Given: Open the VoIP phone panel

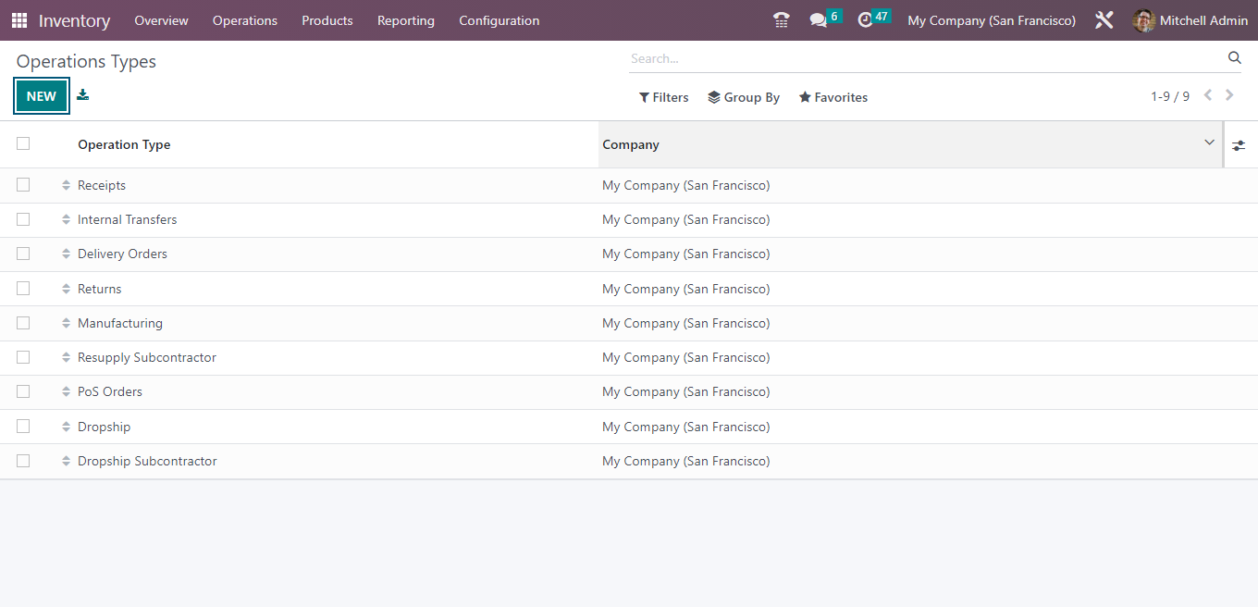Looking at the screenshot, I should pos(781,19).
